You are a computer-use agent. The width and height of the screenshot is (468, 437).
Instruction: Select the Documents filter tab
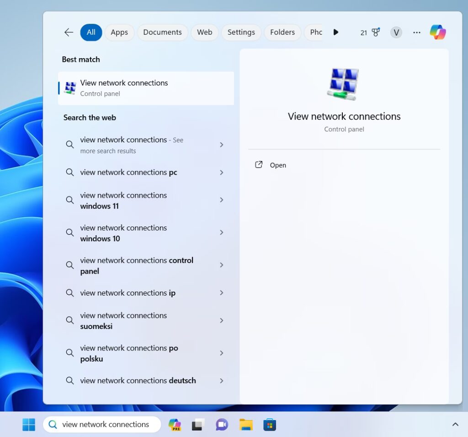point(162,32)
